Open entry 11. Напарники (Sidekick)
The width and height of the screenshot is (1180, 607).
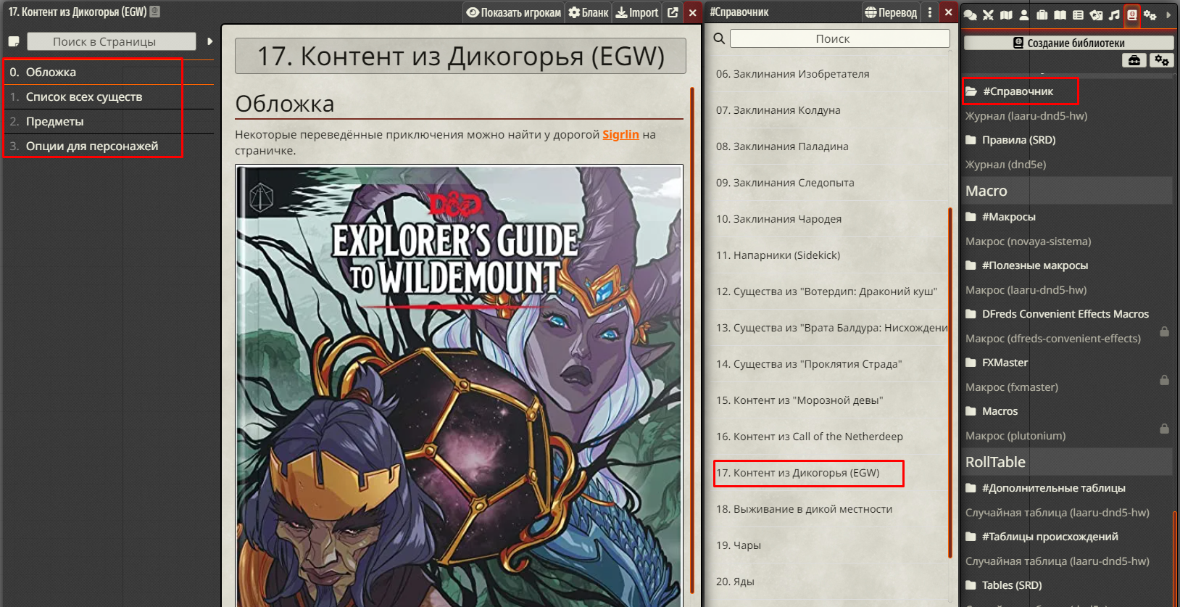(x=830, y=255)
